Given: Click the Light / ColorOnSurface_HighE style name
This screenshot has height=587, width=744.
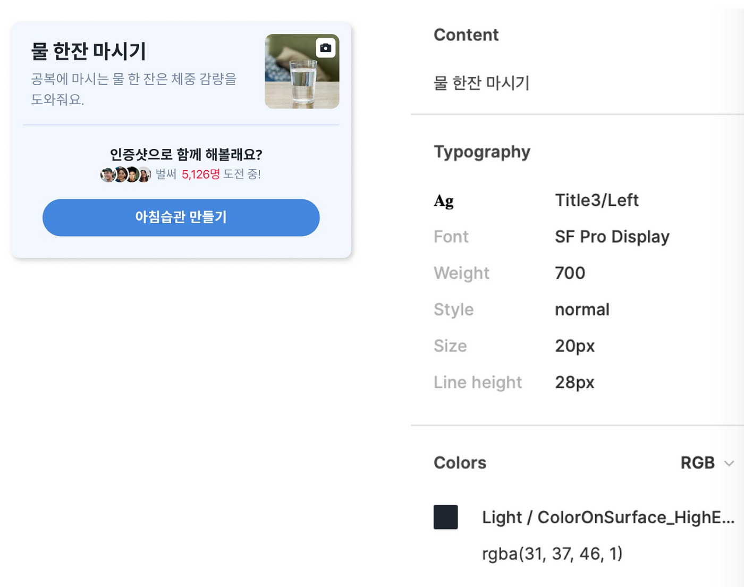Looking at the screenshot, I should tap(608, 517).
